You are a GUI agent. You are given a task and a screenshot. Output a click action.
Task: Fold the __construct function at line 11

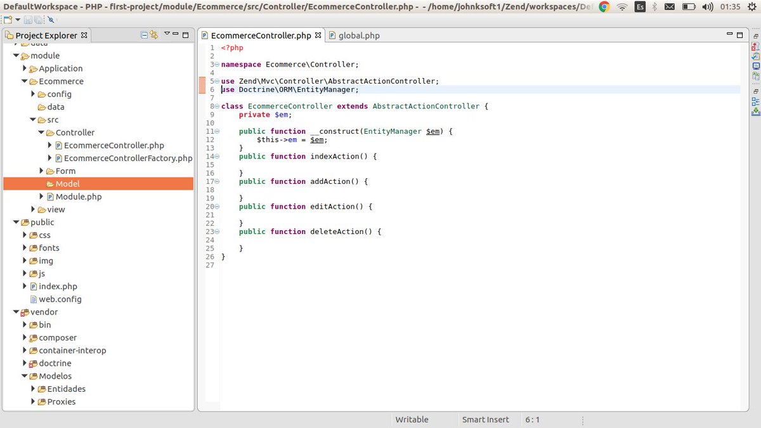click(x=217, y=131)
